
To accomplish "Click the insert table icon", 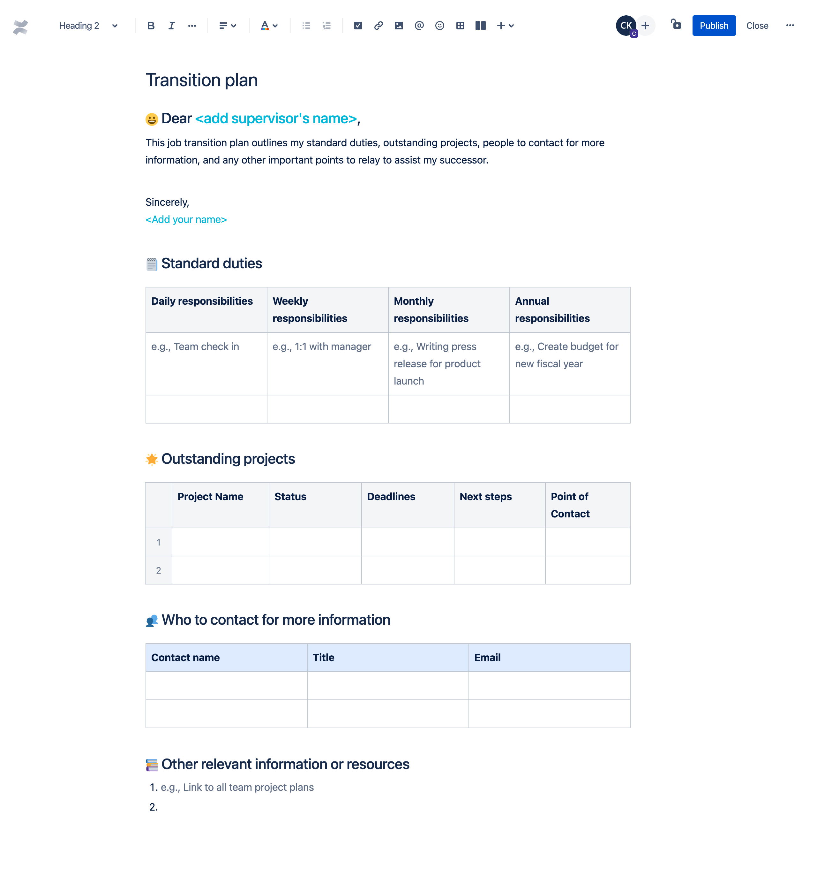I will [x=459, y=25].
